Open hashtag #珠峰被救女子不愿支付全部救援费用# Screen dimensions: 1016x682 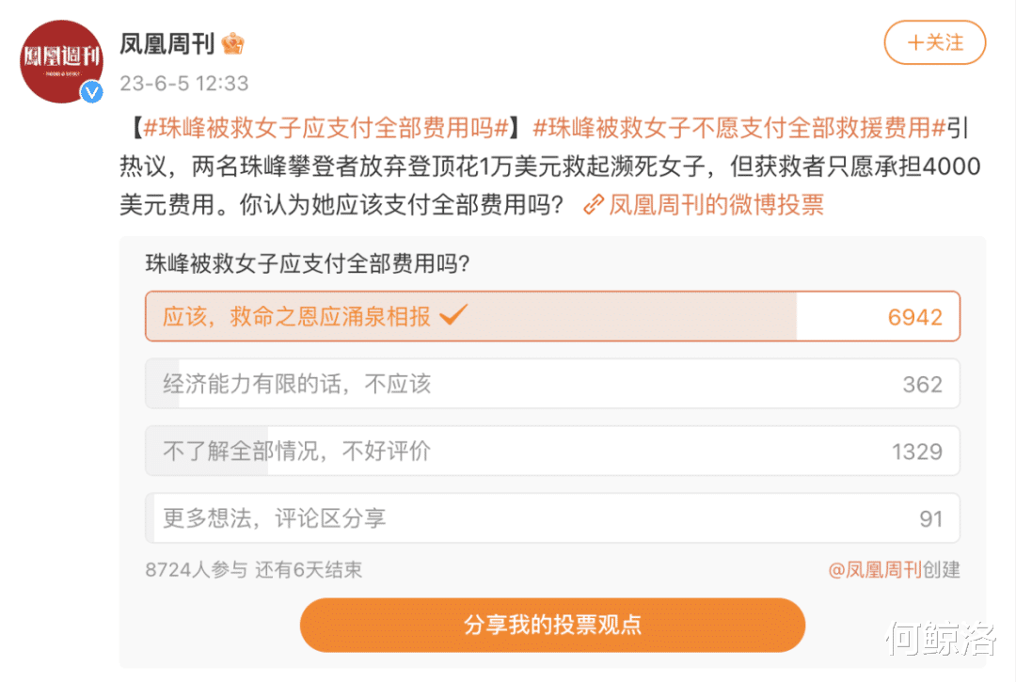[x=738, y=127]
